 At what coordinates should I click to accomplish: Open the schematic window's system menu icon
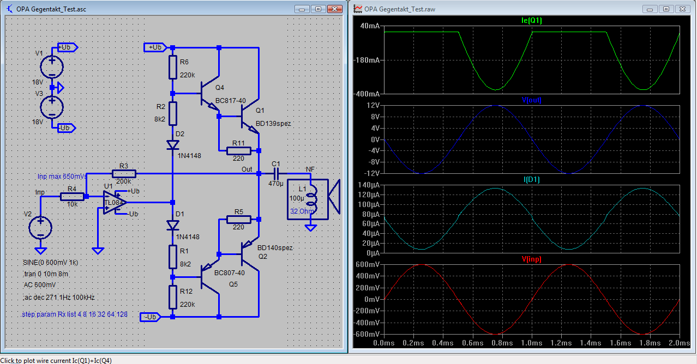(10, 9)
